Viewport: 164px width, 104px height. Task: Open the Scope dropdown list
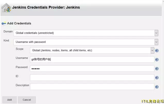[92, 50]
